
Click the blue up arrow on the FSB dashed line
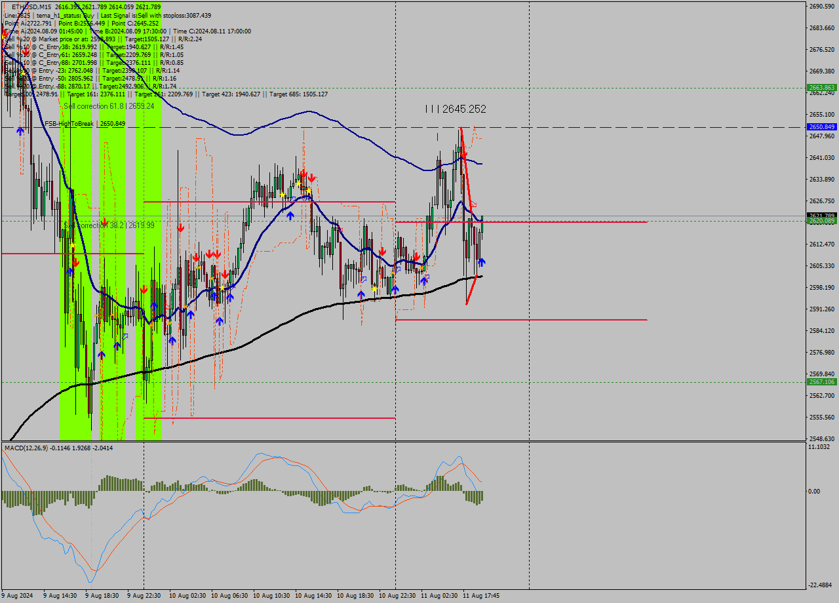tap(20, 130)
